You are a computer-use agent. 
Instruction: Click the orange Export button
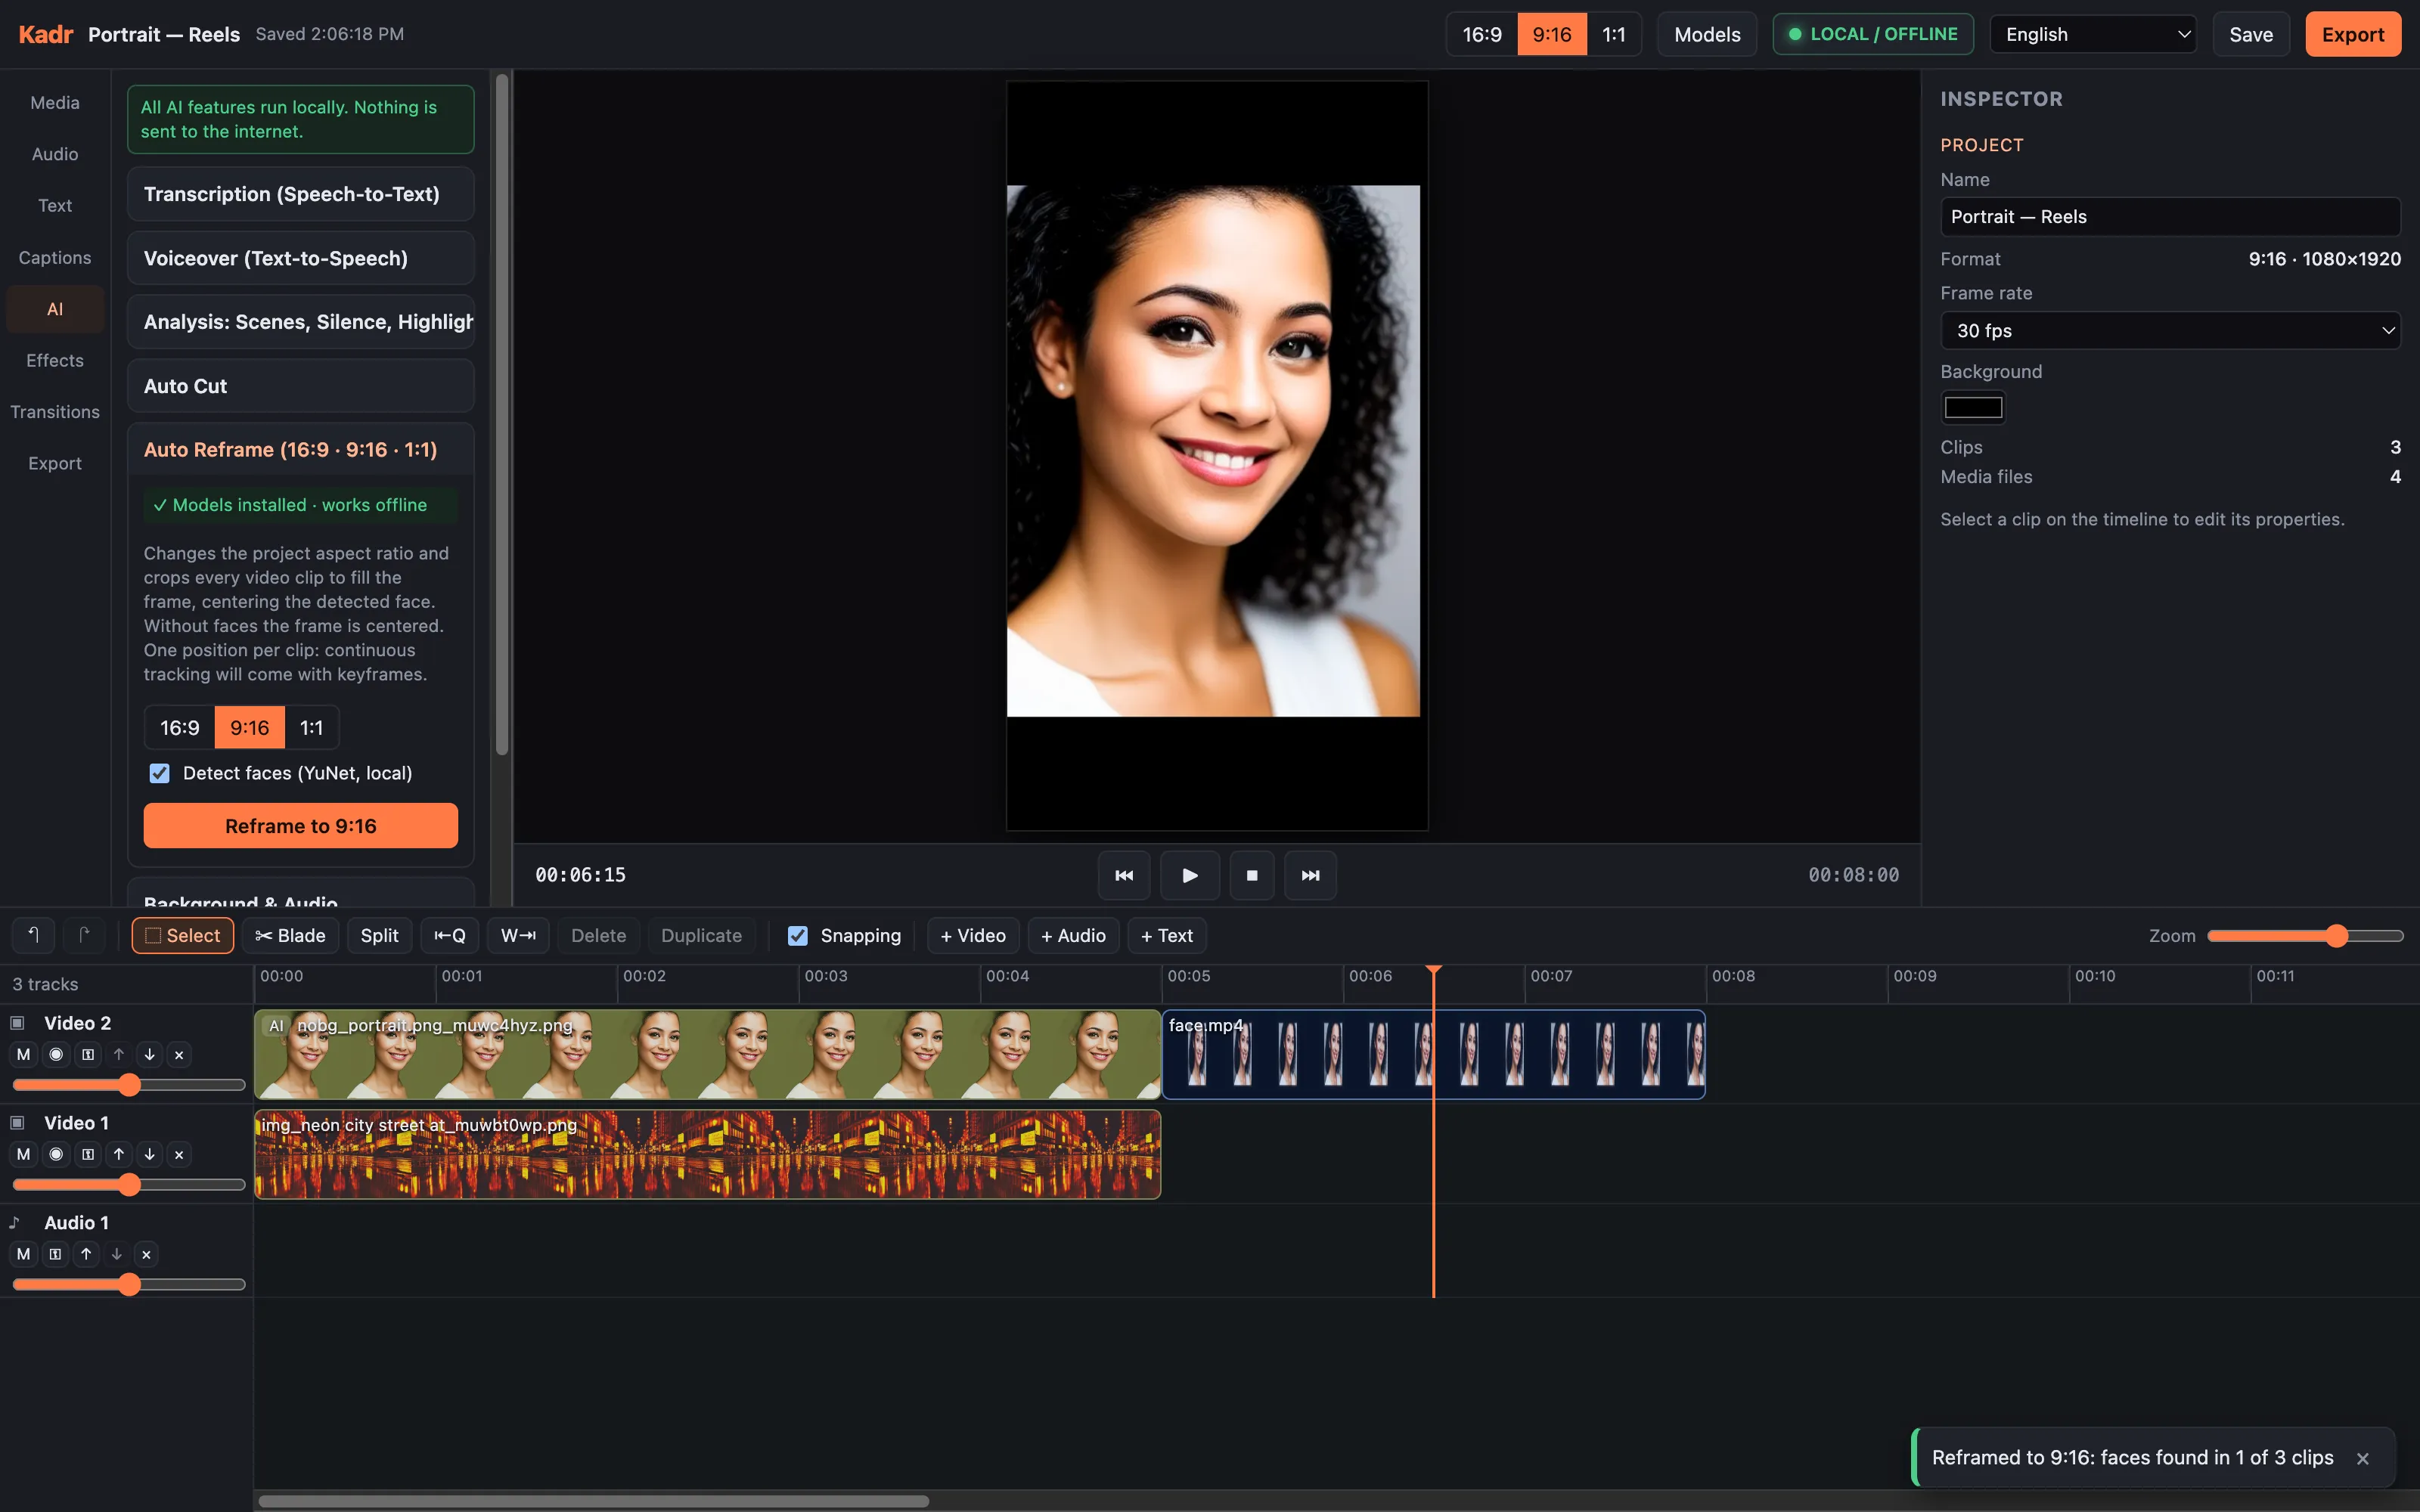(x=2352, y=34)
